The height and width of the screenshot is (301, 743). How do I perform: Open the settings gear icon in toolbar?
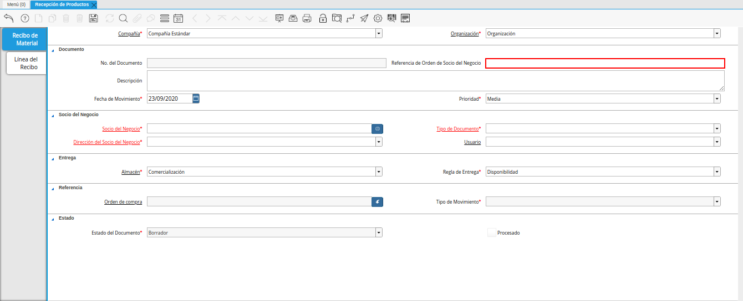point(378,18)
